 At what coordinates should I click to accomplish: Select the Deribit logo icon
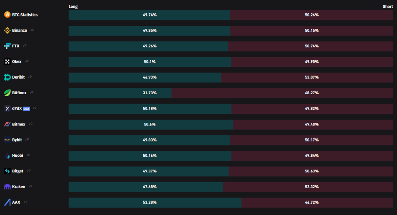point(7,77)
